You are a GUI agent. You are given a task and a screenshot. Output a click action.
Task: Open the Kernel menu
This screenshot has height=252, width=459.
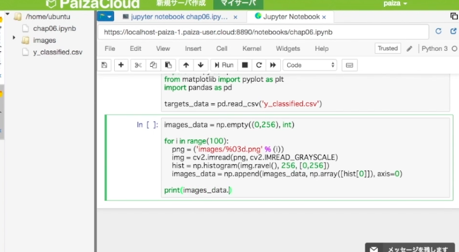pyautogui.click(x=252, y=48)
